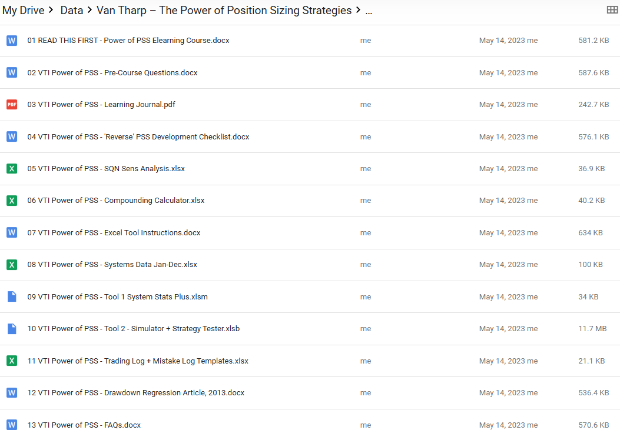Switch to grid layout view
620x430 pixels.
(612, 10)
